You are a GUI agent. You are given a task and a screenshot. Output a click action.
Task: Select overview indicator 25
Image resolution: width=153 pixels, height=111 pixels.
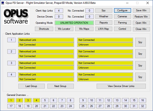tap(83, 106)
